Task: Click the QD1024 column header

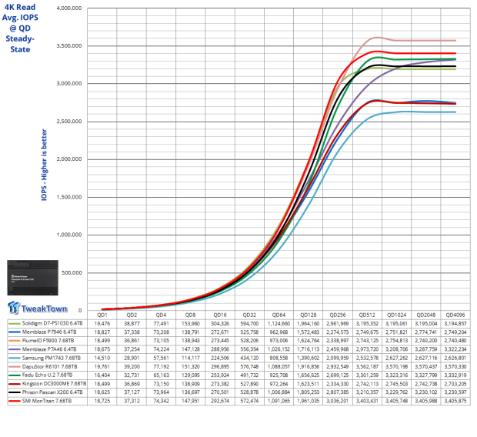Action: [397, 315]
